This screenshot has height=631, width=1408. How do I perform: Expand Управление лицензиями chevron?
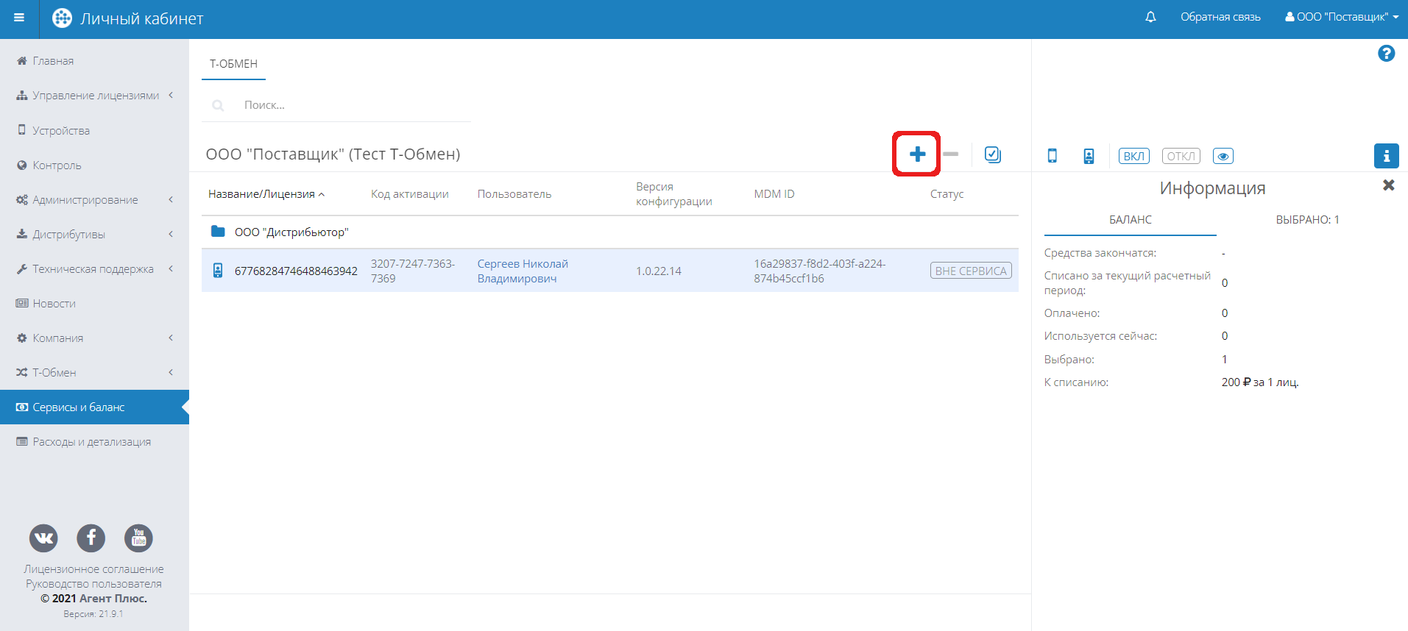(x=171, y=96)
